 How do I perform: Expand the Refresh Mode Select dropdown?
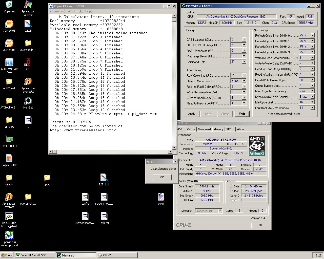(244, 81)
